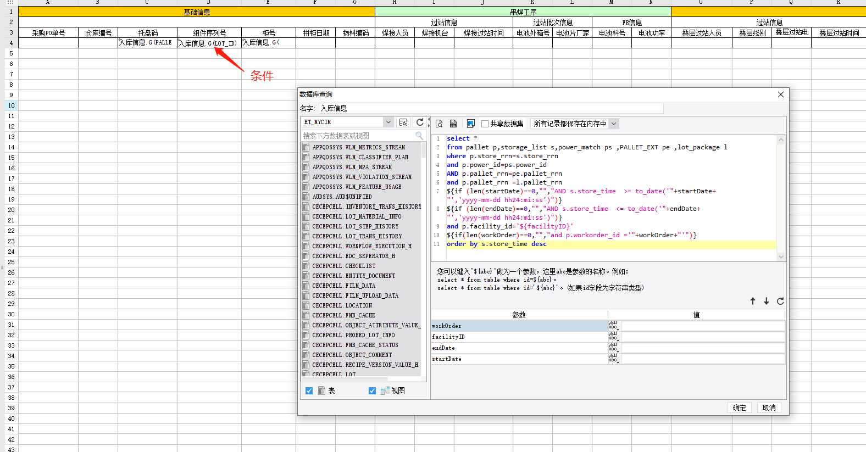Click the search magnifier in table search box
Image resolution: width=866 pixels, height=452 pixels.
click(x=419, y=136)
